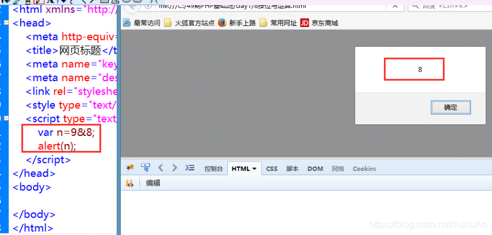Open the Firebug bug icon menu
Image resolution: width=492 pixels, height=235 pixels.
pyautogui.click(x=130, y=168)
